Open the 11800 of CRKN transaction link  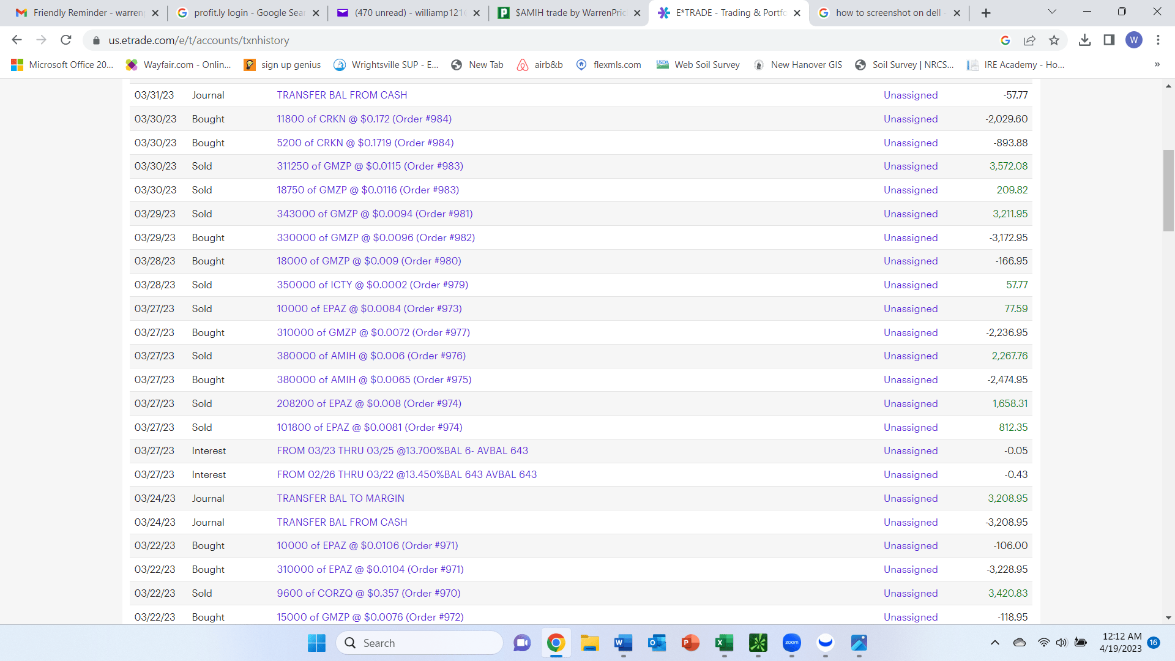tap(364, 119)
